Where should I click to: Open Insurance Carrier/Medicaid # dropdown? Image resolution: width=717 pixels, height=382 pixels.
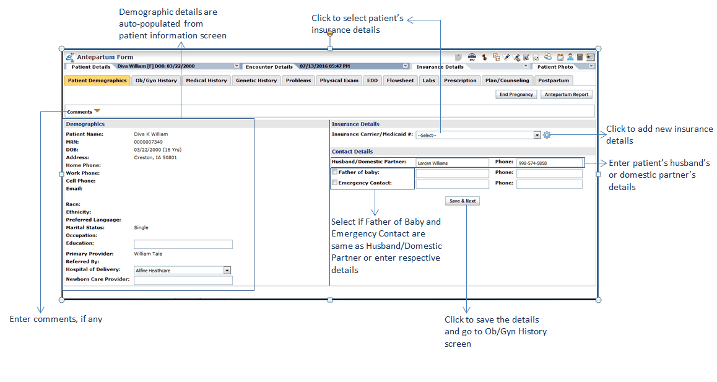[x=537, y=135]
